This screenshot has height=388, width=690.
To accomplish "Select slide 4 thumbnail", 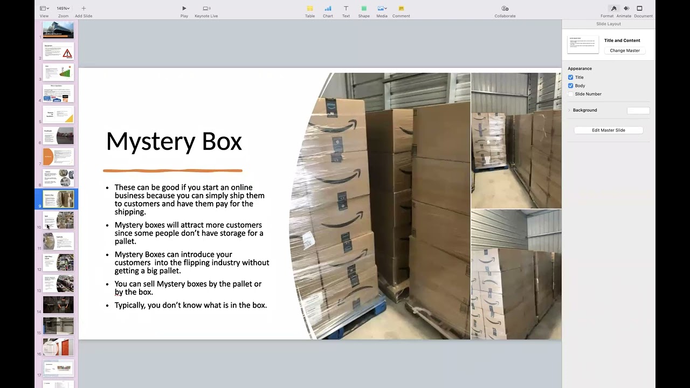I will [x=58, y=93].
